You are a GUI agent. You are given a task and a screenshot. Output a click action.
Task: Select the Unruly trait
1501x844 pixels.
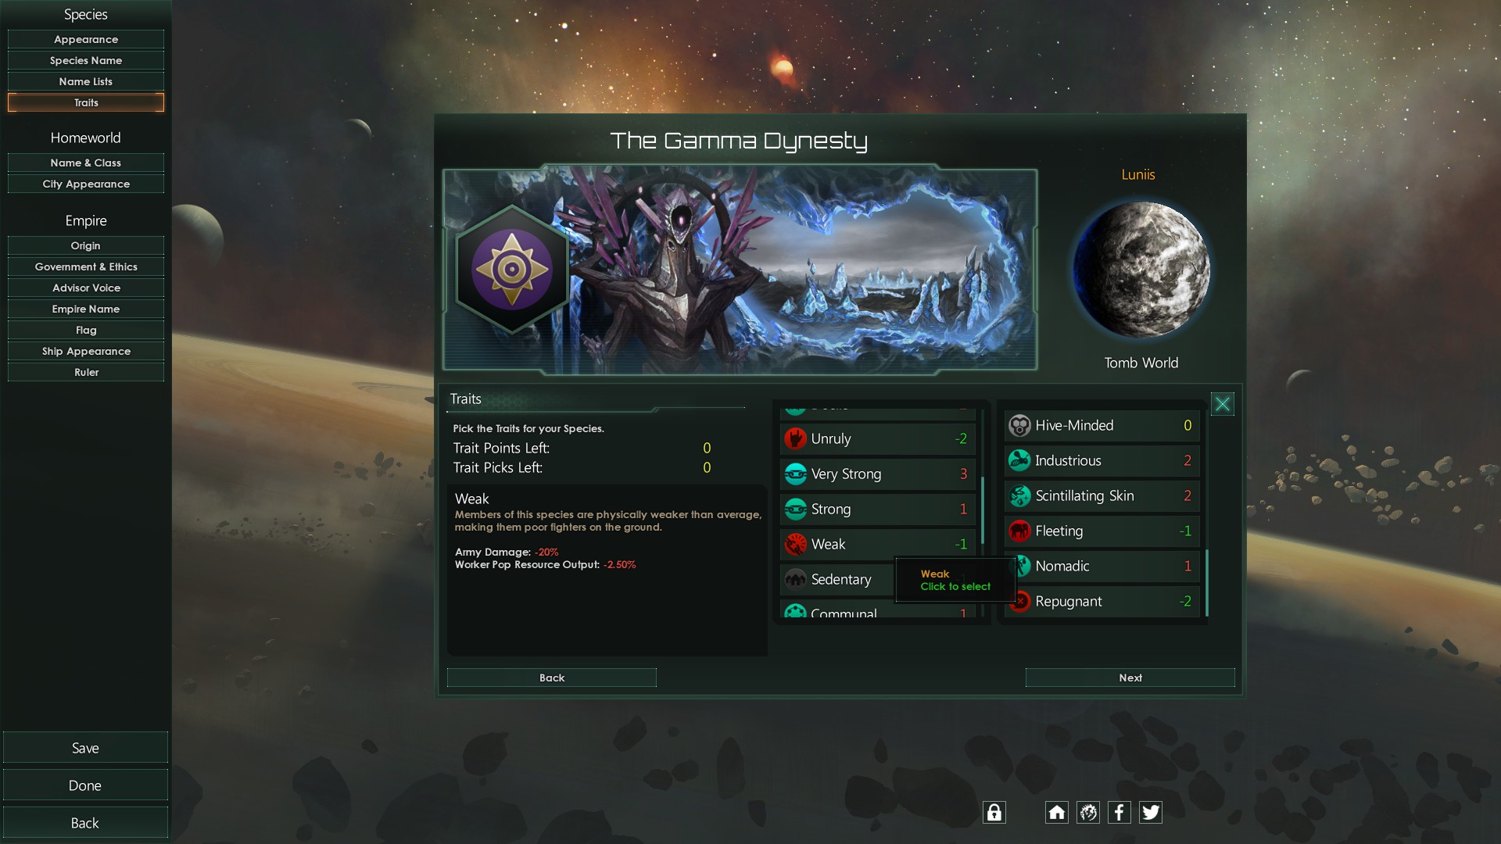coord(877,438)
